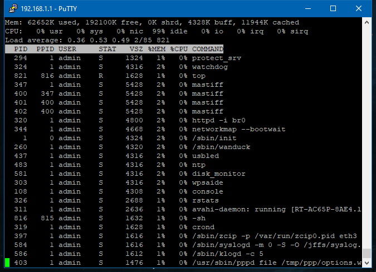Click the mastiff entry with PID 402

pyautogui.click(x=208, y=111)
